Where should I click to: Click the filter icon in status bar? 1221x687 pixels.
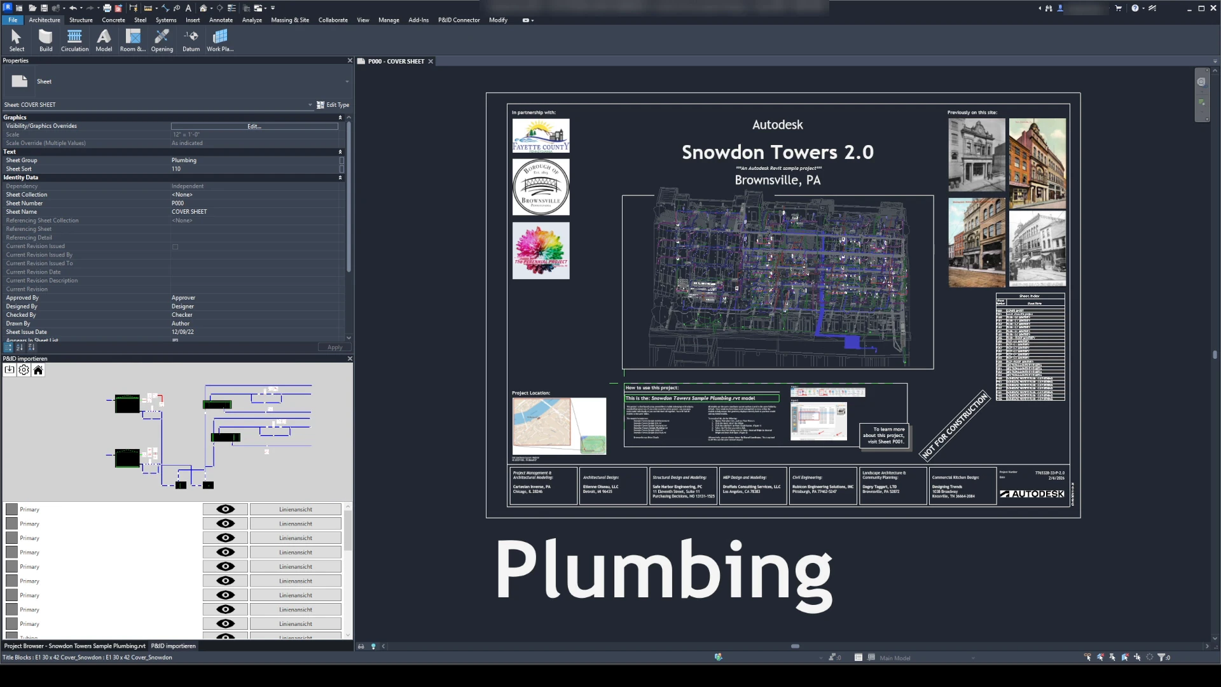click(x=1162, y=657)
